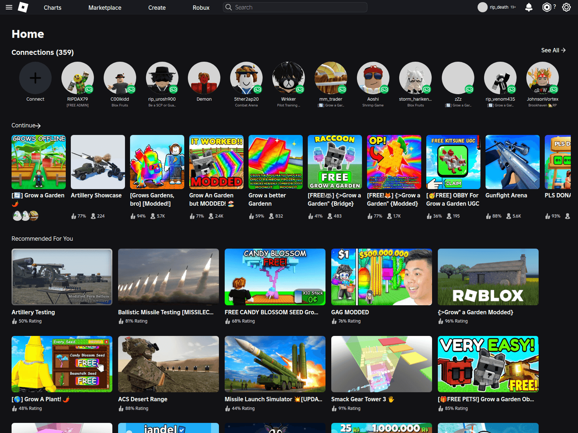Open the Charts tab
The image size is (578, 433).
pyautogui.click(x=53, y=8)
